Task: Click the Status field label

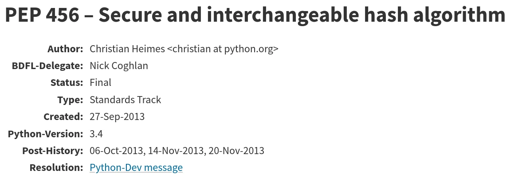Action: [x=67, y=82]
